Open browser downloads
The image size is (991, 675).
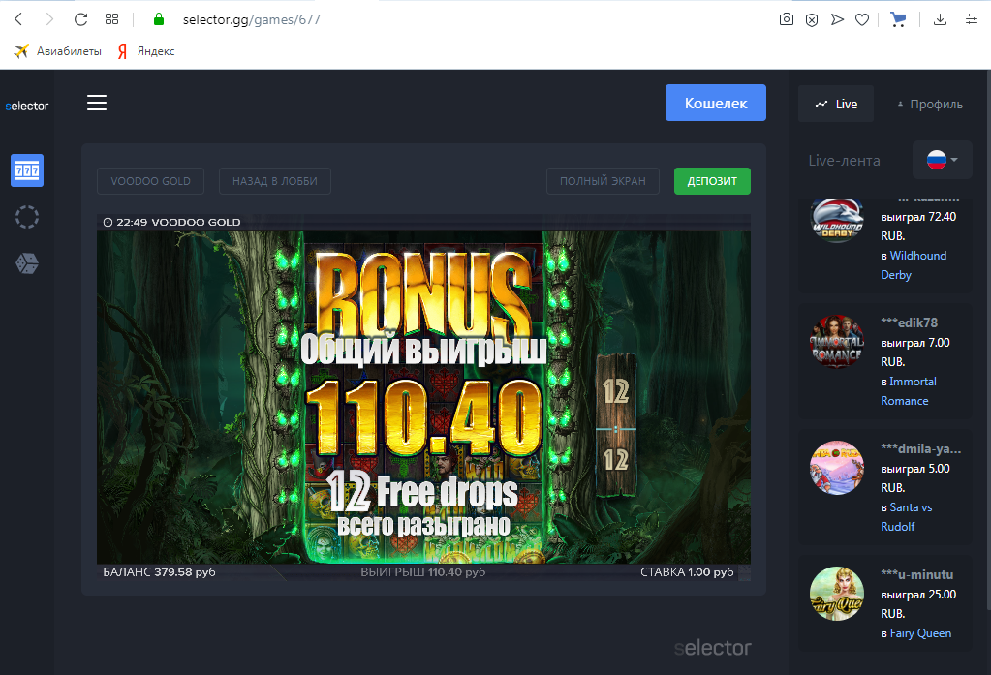[x=940, y=19]
